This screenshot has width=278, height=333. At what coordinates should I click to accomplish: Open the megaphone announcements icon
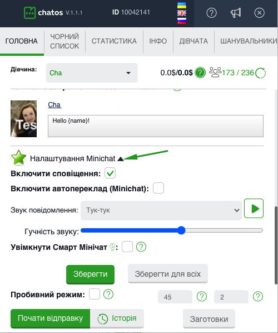[236, 13]
